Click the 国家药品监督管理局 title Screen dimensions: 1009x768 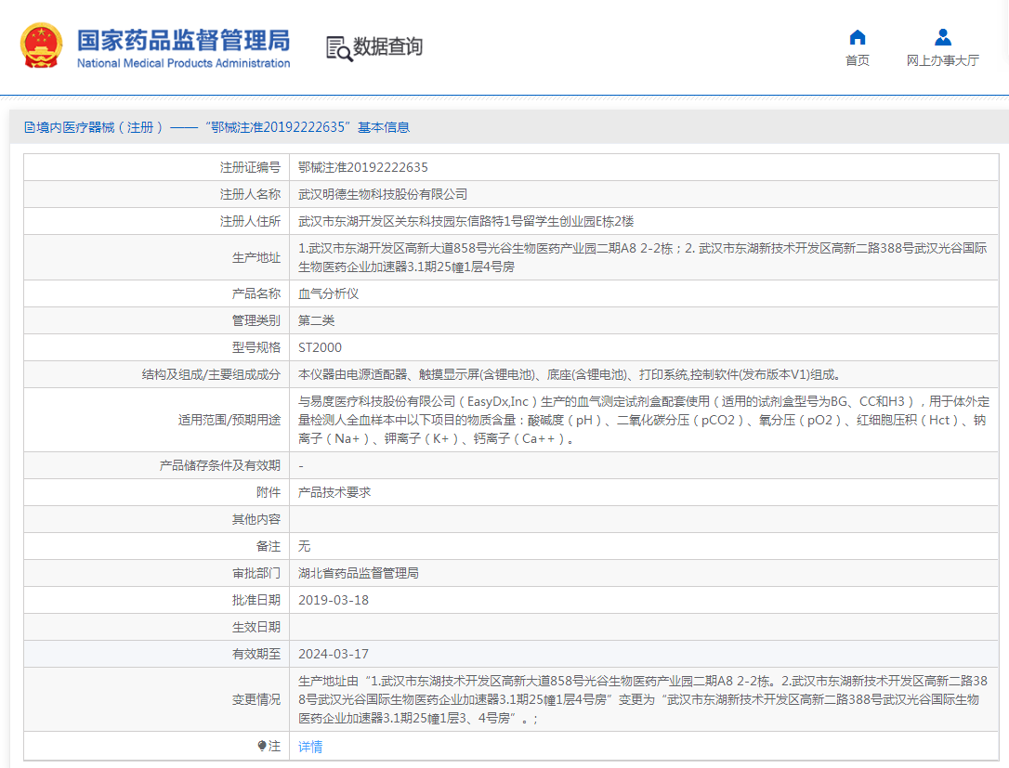coord(183,40)
